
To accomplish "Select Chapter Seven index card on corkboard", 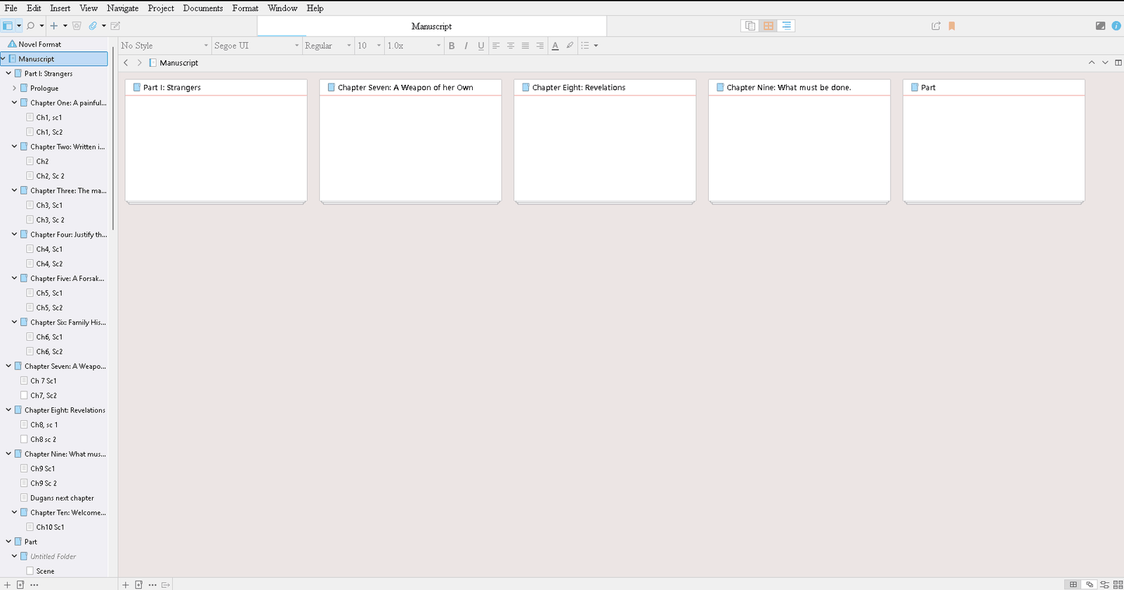I will point(410,140).
